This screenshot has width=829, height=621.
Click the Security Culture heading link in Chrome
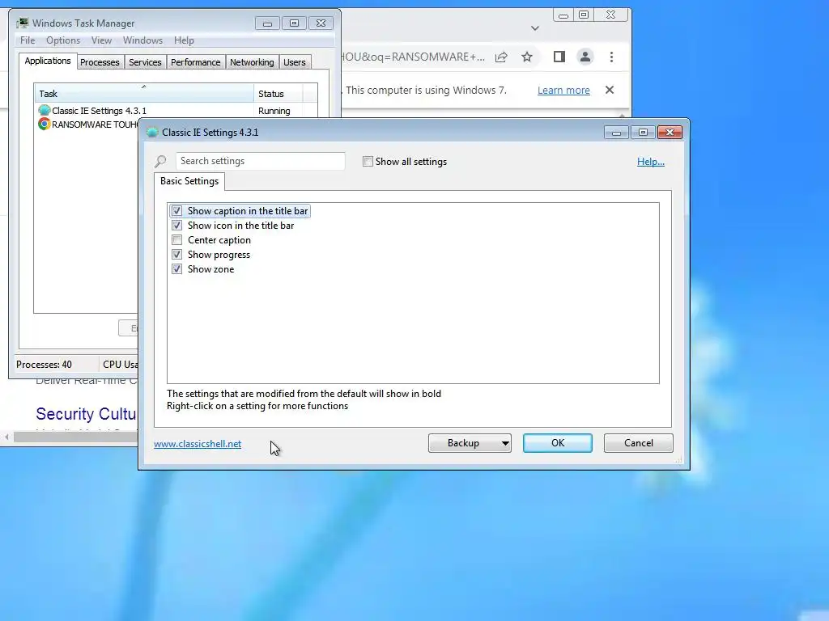tap(86, 414)
